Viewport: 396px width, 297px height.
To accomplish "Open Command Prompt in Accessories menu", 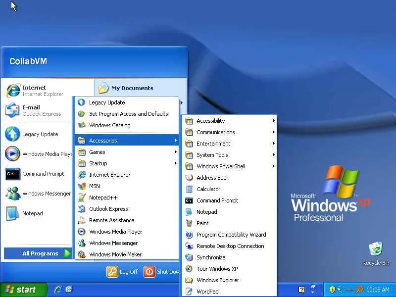I will pyautogui.click(x=229, y=200).
